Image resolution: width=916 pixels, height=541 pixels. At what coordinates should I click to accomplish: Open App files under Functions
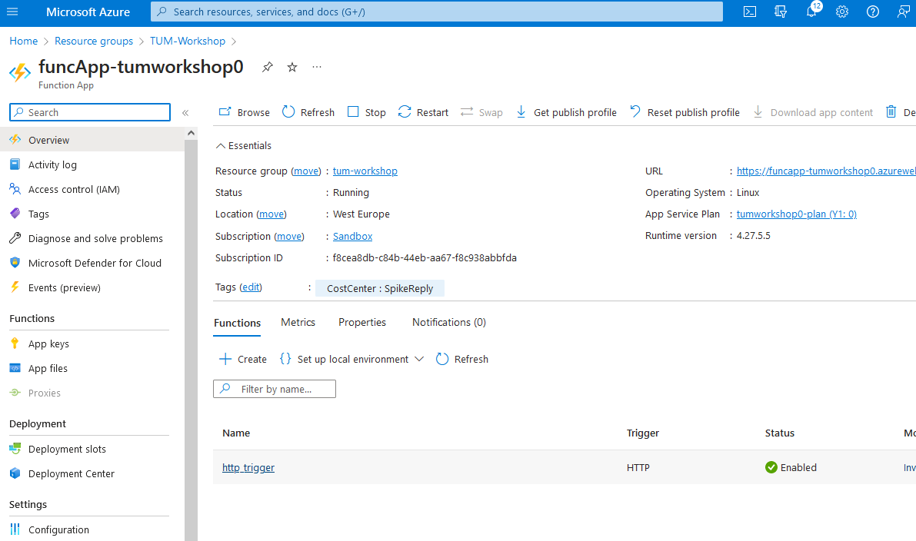[x=92, y=368]
